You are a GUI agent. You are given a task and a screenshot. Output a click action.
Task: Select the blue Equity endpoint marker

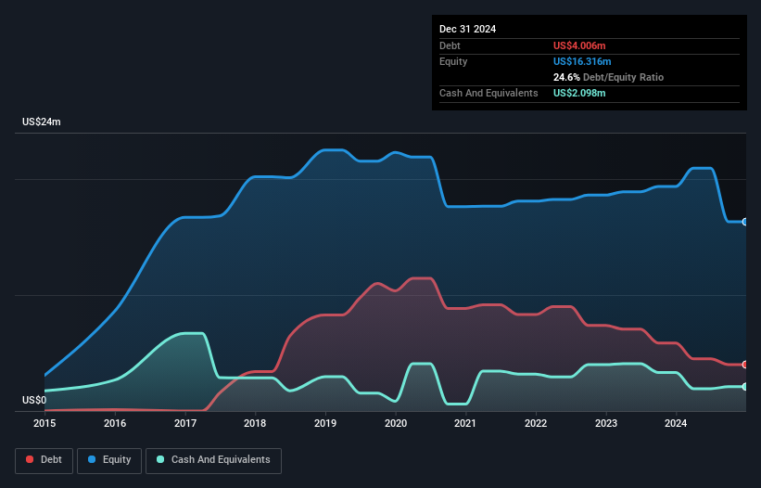745,222
